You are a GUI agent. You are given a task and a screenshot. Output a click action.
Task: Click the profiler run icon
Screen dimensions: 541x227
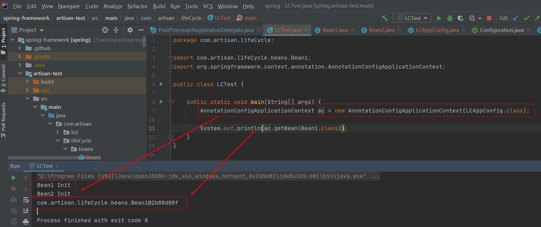pyautogui.click(x=472, y=18)
